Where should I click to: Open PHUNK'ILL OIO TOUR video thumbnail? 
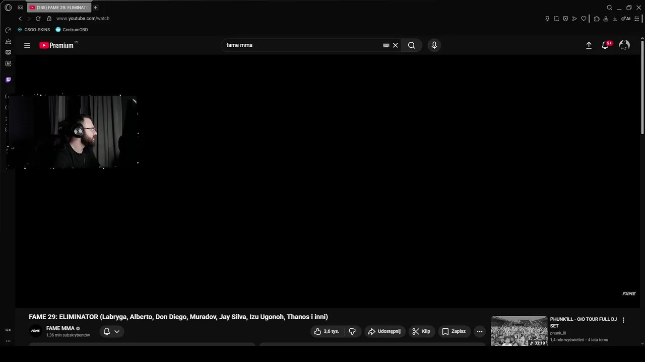click(x=519, y=331)
